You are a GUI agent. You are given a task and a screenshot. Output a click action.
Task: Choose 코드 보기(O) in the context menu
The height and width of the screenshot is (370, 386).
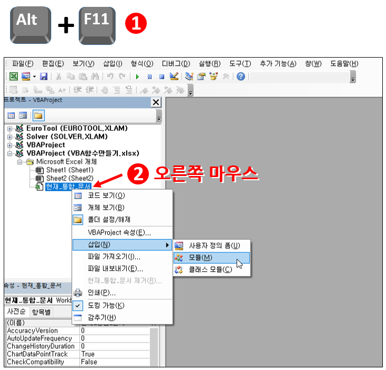click(x=123, y=196)
